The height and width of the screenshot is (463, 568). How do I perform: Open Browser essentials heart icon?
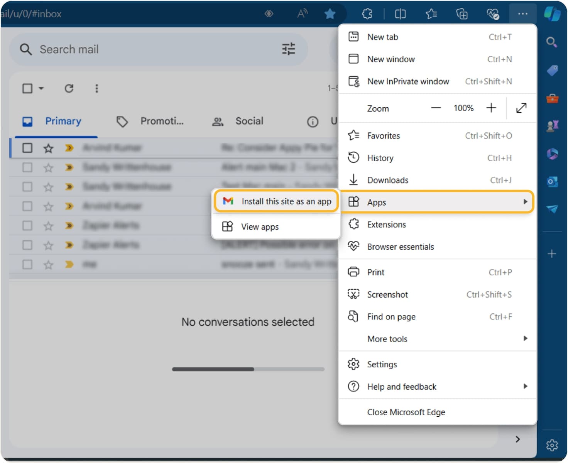pyautogui.click(x=492, y=14)
